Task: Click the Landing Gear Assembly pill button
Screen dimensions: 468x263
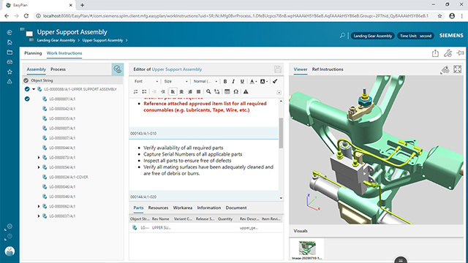Action: click(372, 36)
